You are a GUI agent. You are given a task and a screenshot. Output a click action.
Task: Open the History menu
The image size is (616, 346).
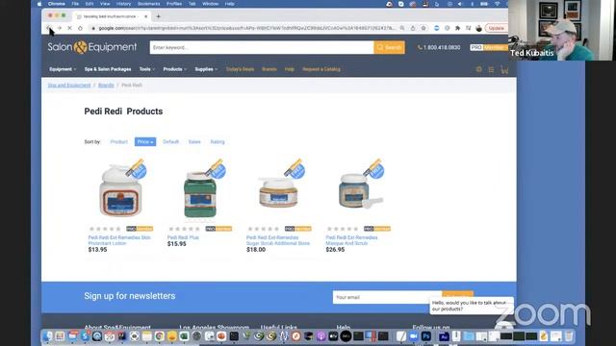click(x=123, y=4)
